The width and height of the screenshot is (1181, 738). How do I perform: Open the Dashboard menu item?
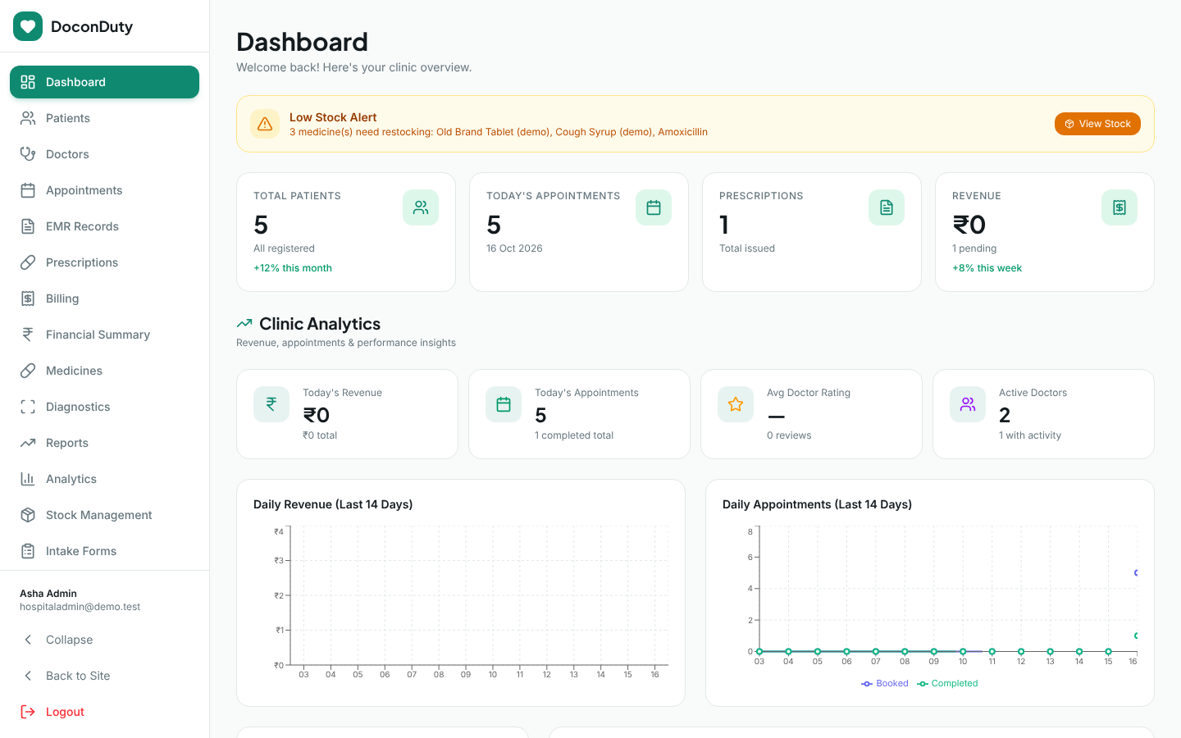(104, 82)
